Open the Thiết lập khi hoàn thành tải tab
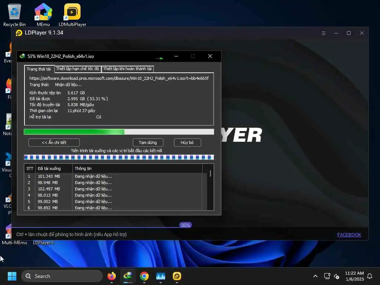The image size is (380, 285). [128, 69]
